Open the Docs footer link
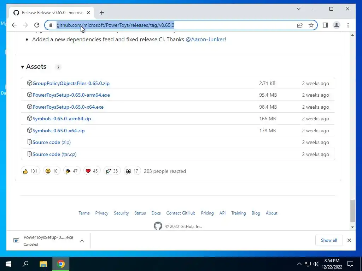 click(x=156, y=213)
